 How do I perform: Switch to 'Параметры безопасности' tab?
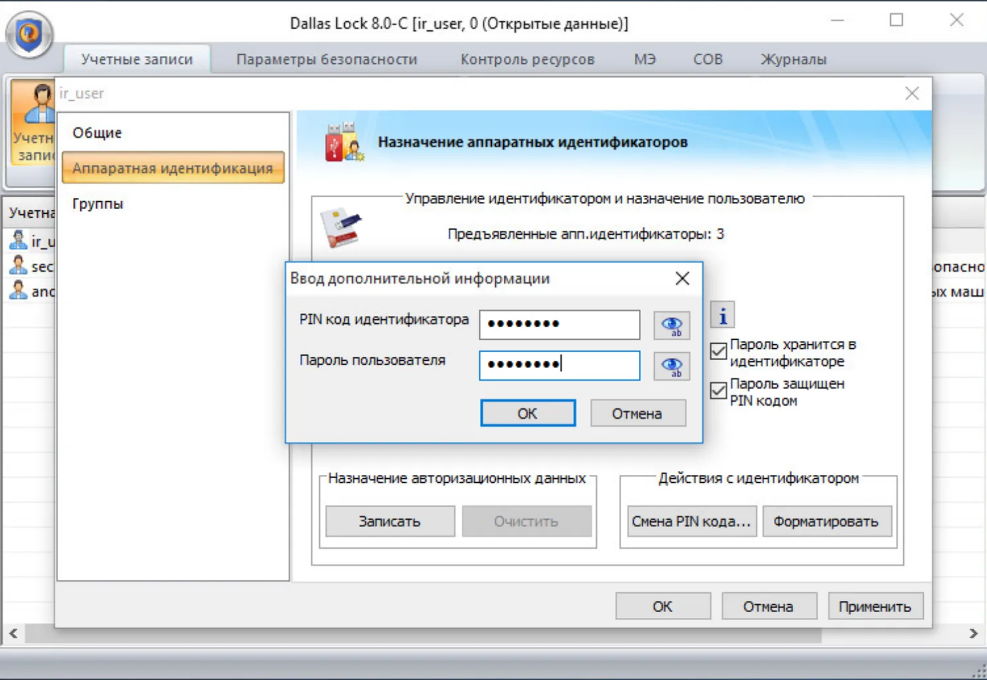pyautogui.click(x=327, y=59)
